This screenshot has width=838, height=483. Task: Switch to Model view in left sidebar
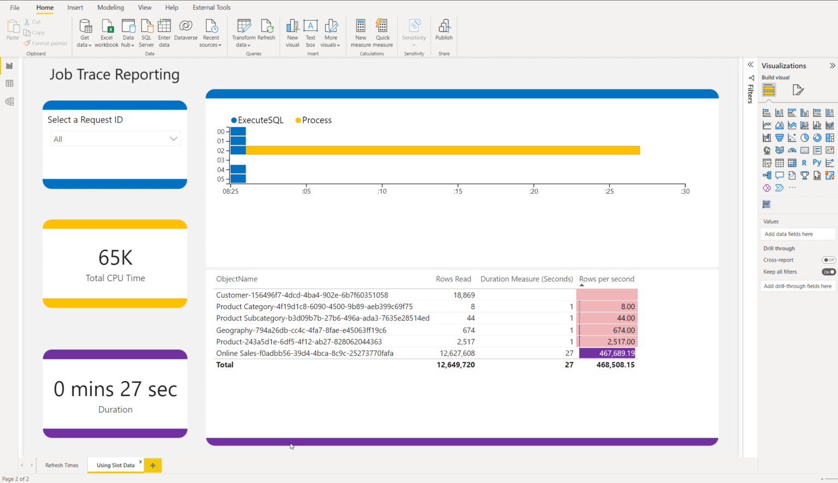(x=9, y=101)
